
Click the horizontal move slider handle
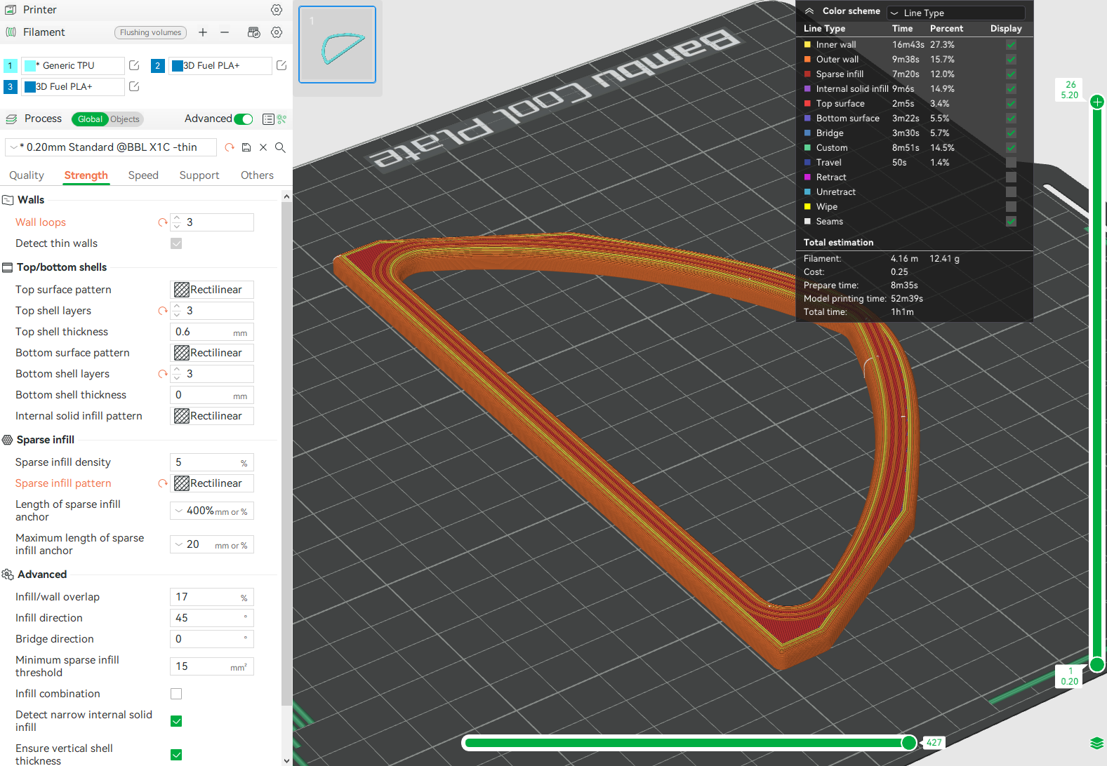(x=909, y=743)
